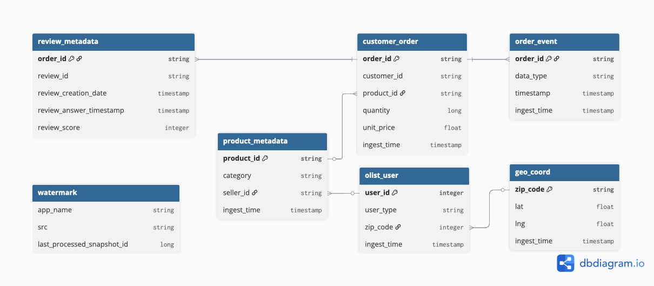Click link icon in order_event order_id row
This screenshot has height=286, width=654.
click(x=556, y=58)
